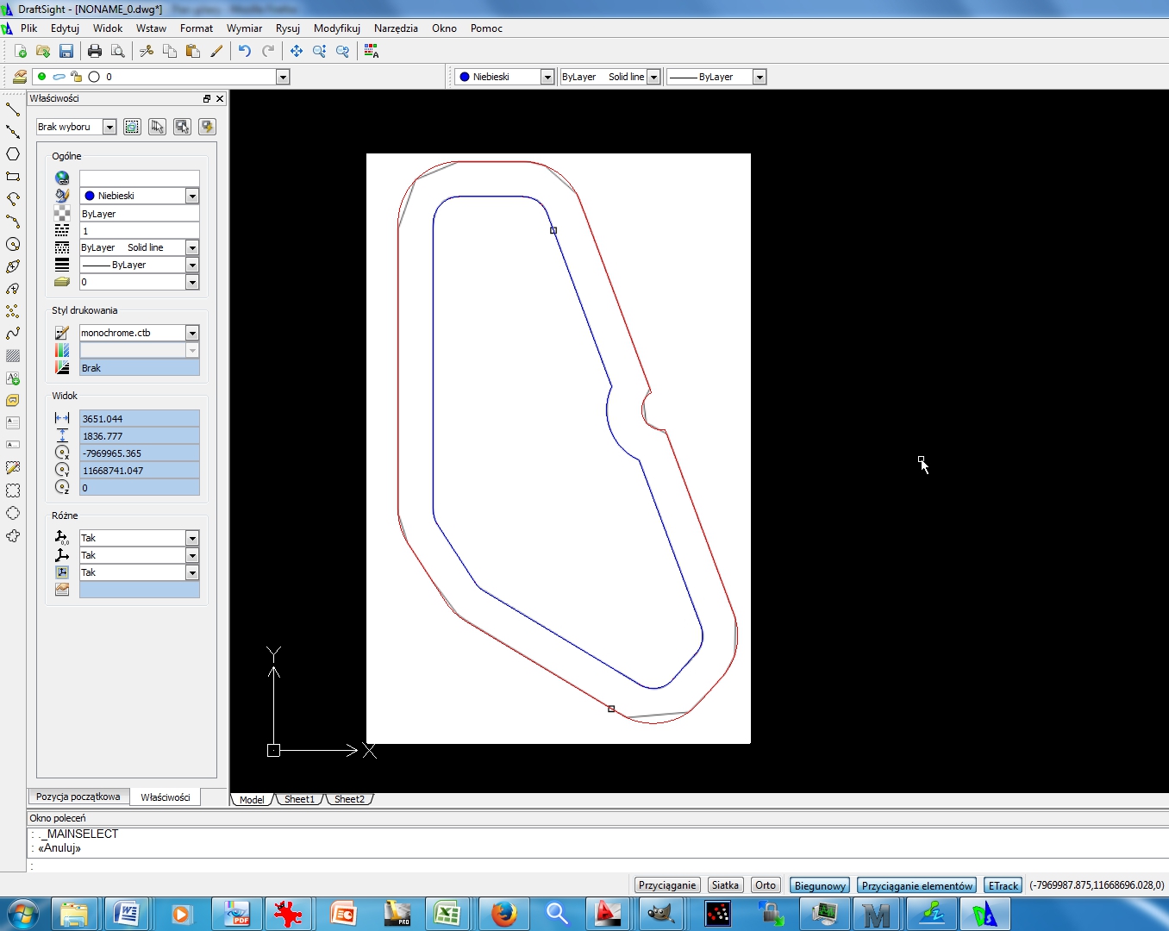Select the Pan tool in the toolbar
Image resolution: width=1169 pixels, height=931 pixels.
(297, 51)
